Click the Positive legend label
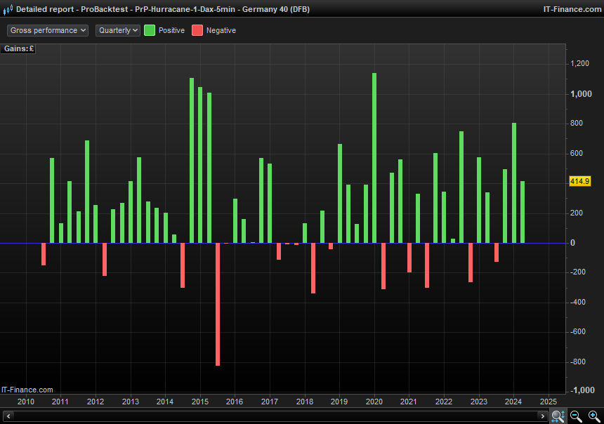The image size is (604, 424). (x=171, y=31)
